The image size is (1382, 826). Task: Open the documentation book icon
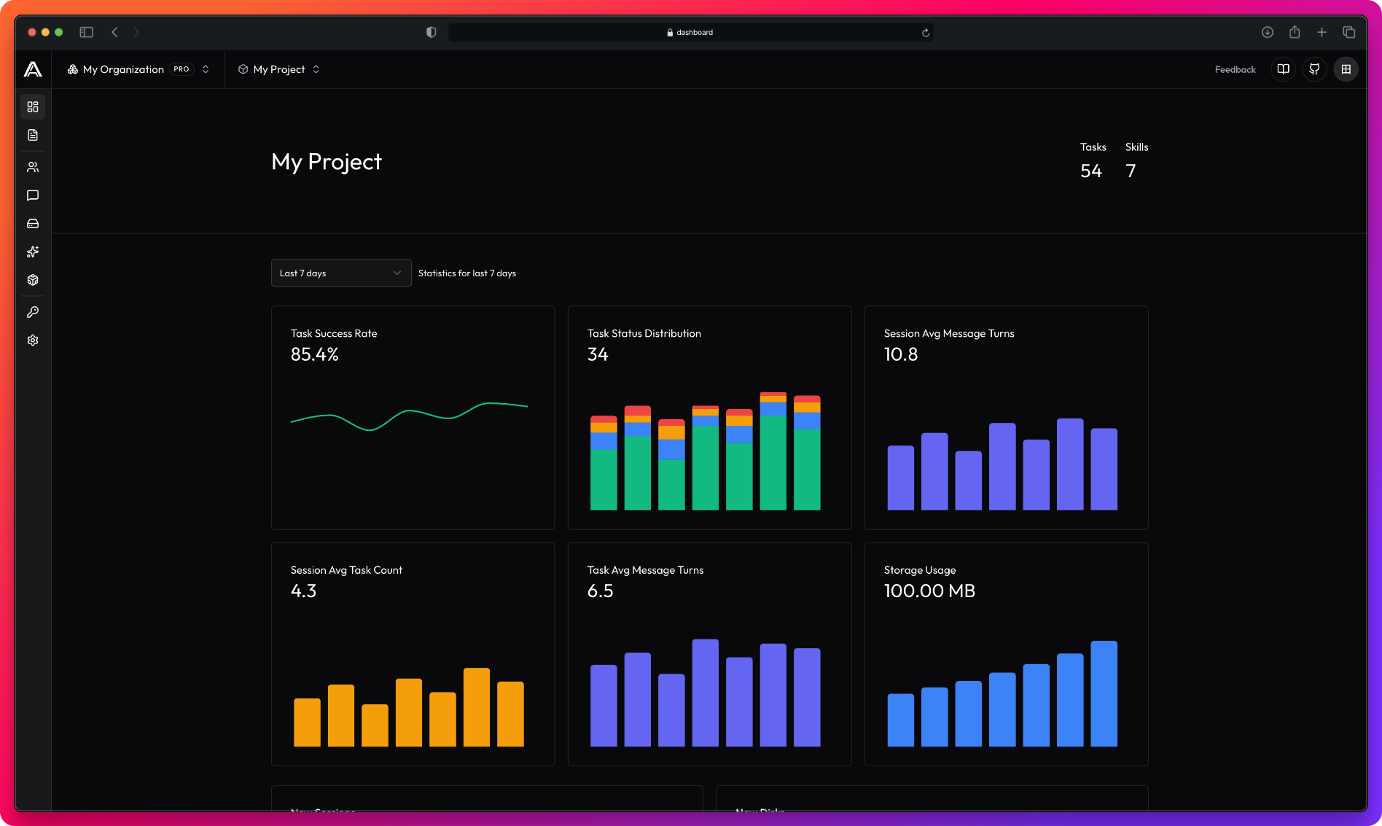(x=1283, y=69)
